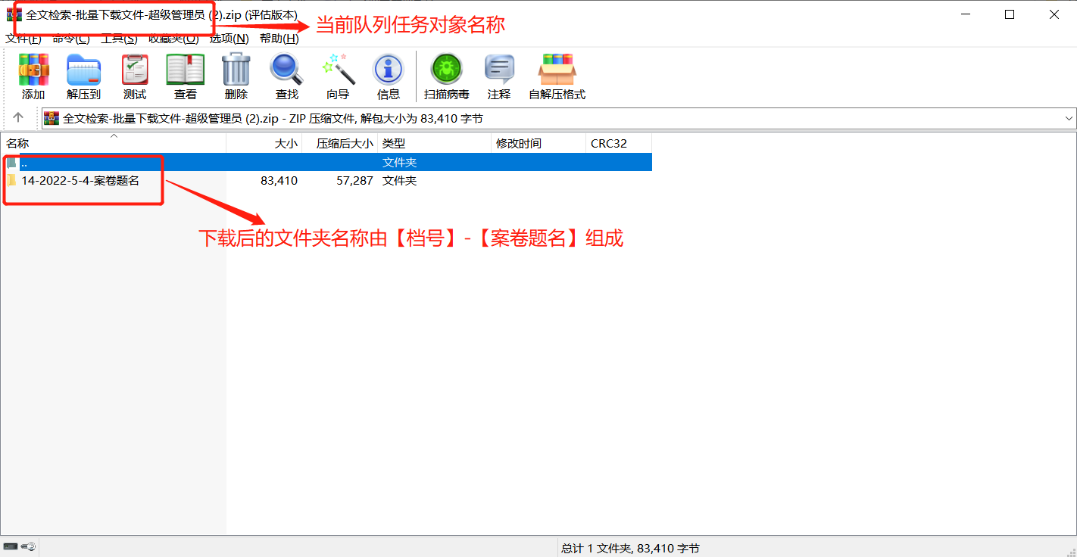Go up one folder level arrow
This screenshot has width=1077, height=557.
(x=18, y=118)
